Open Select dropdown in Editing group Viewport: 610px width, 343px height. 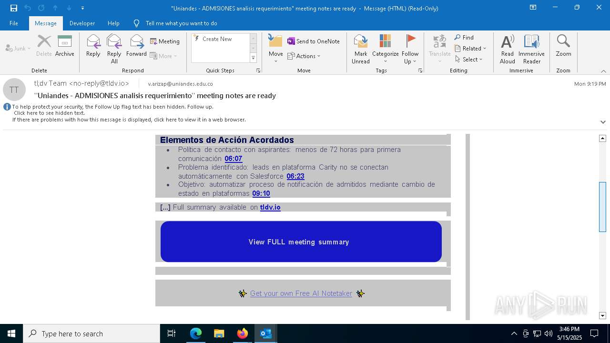click(469, 60)
